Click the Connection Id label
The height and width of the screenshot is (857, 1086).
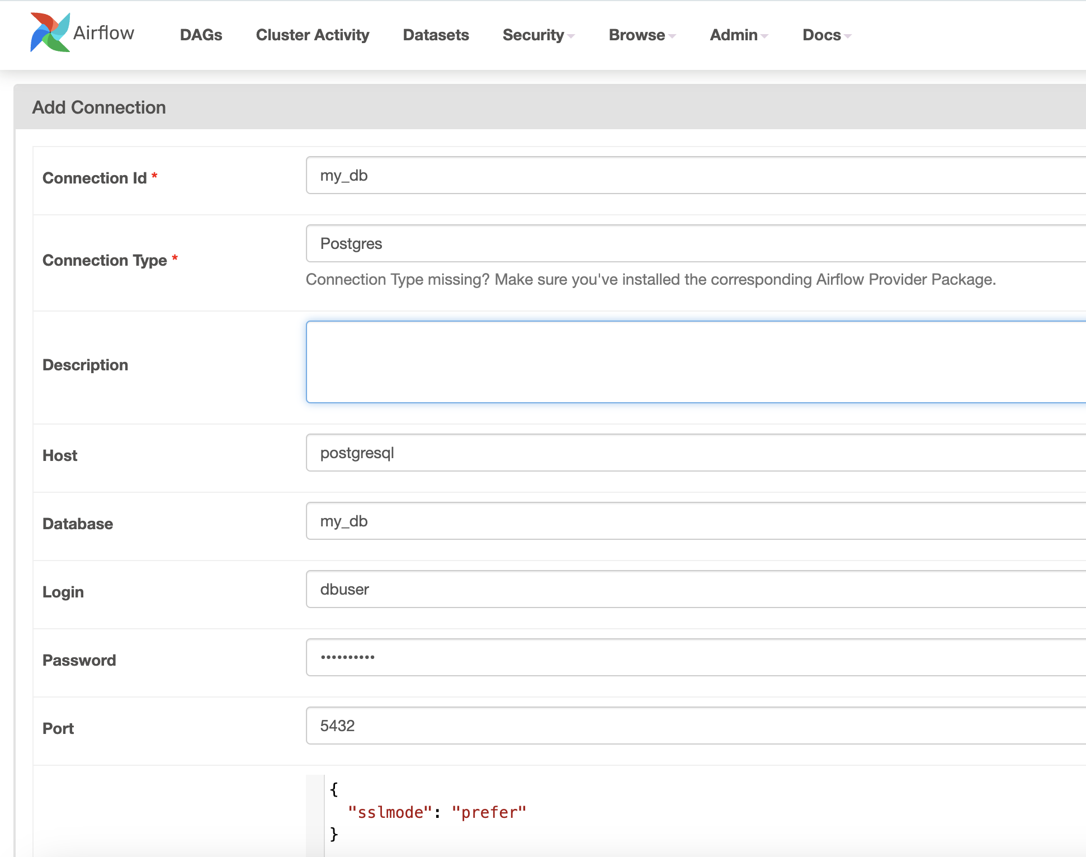95,178
